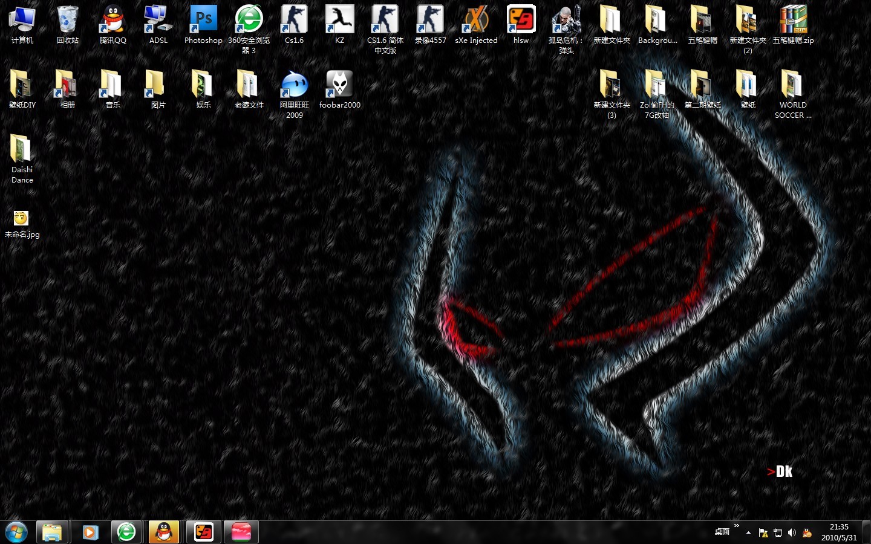Select the Daishi Dance folder
Screen dimensions: 871x544
click(22, 159)
